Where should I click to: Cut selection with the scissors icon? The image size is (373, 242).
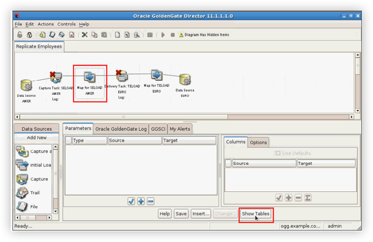[85, 35]
